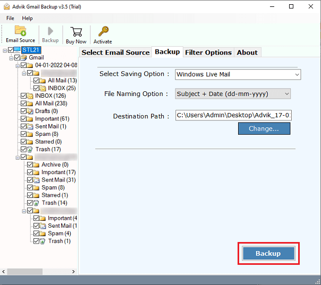Click the Spam (8) folder icon above Starred (0)
321x285 pixels.
pyautogui.click(x=30, y=134)
